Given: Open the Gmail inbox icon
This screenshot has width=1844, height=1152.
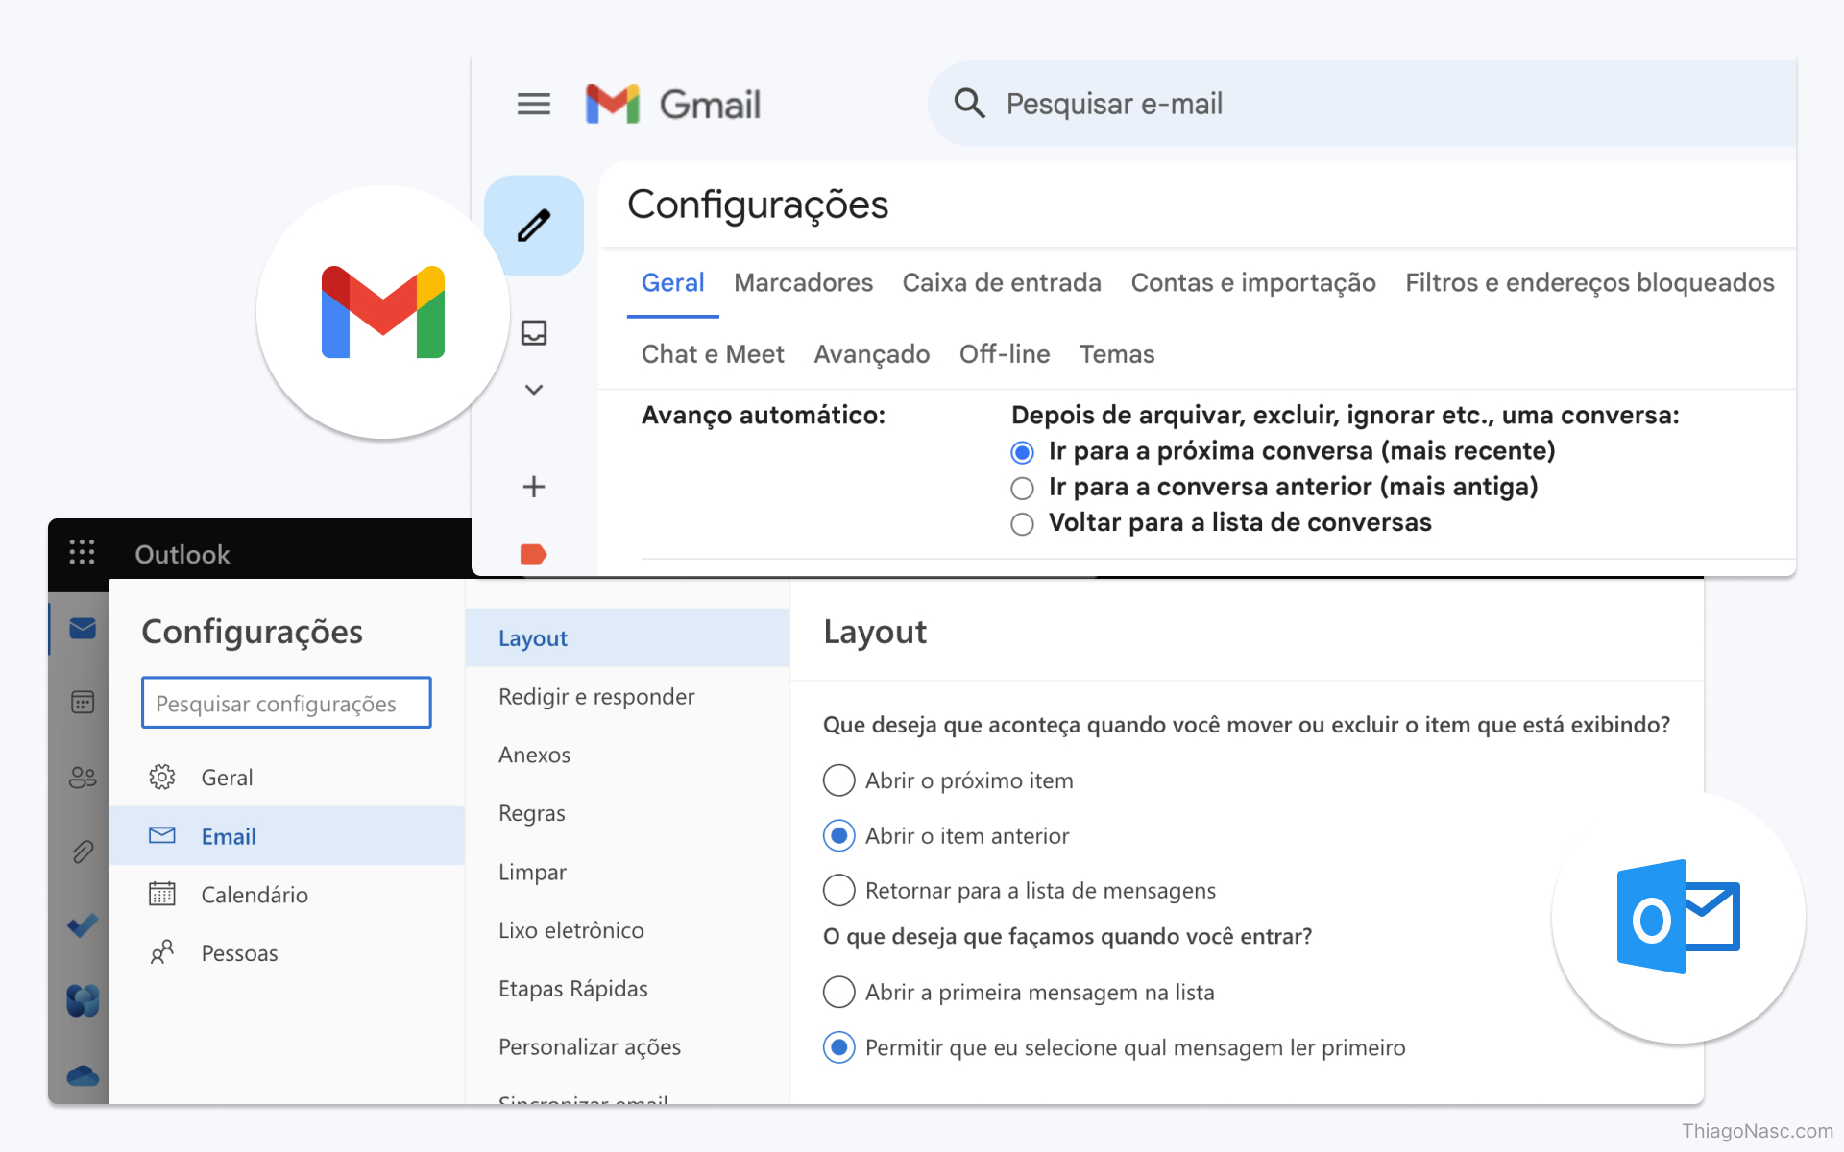Looking at the screenshot, I should [534, 333].
